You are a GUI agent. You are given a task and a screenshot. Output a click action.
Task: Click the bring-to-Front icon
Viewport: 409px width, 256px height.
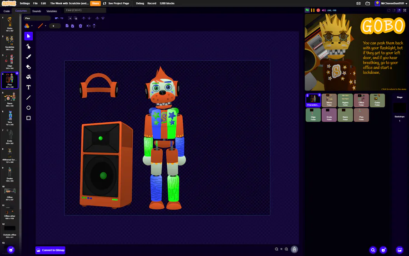97,18
